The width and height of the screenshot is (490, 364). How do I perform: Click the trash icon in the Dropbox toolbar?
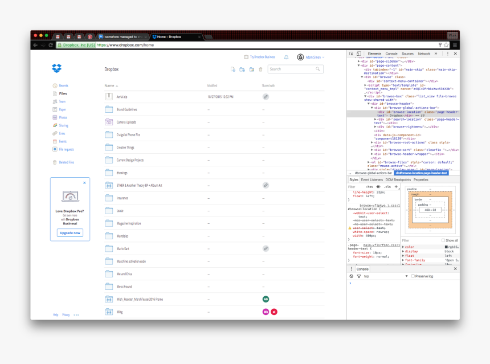click(x=260, y=69)
